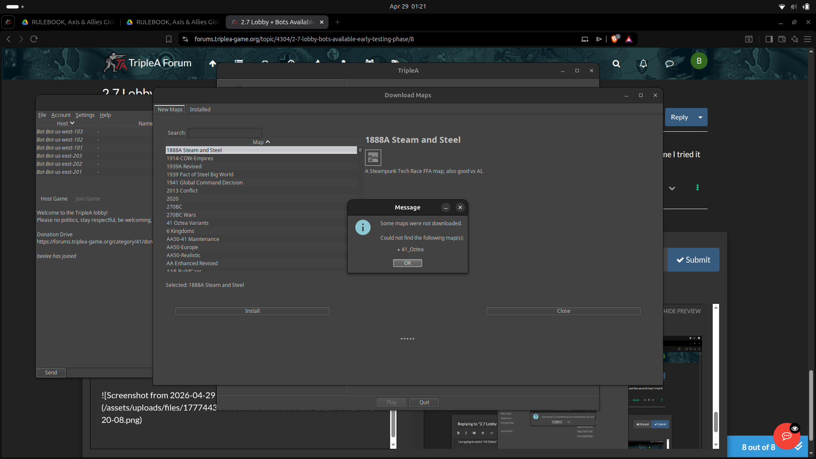
Task: Open the Reply dropdown arrow
Action: coord(700,117)
